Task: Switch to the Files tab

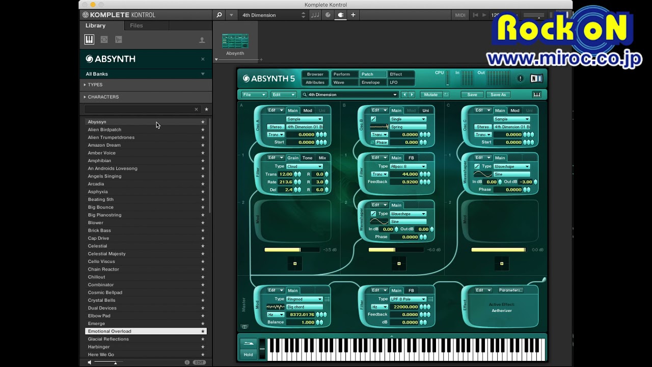Action: [137, 25]
